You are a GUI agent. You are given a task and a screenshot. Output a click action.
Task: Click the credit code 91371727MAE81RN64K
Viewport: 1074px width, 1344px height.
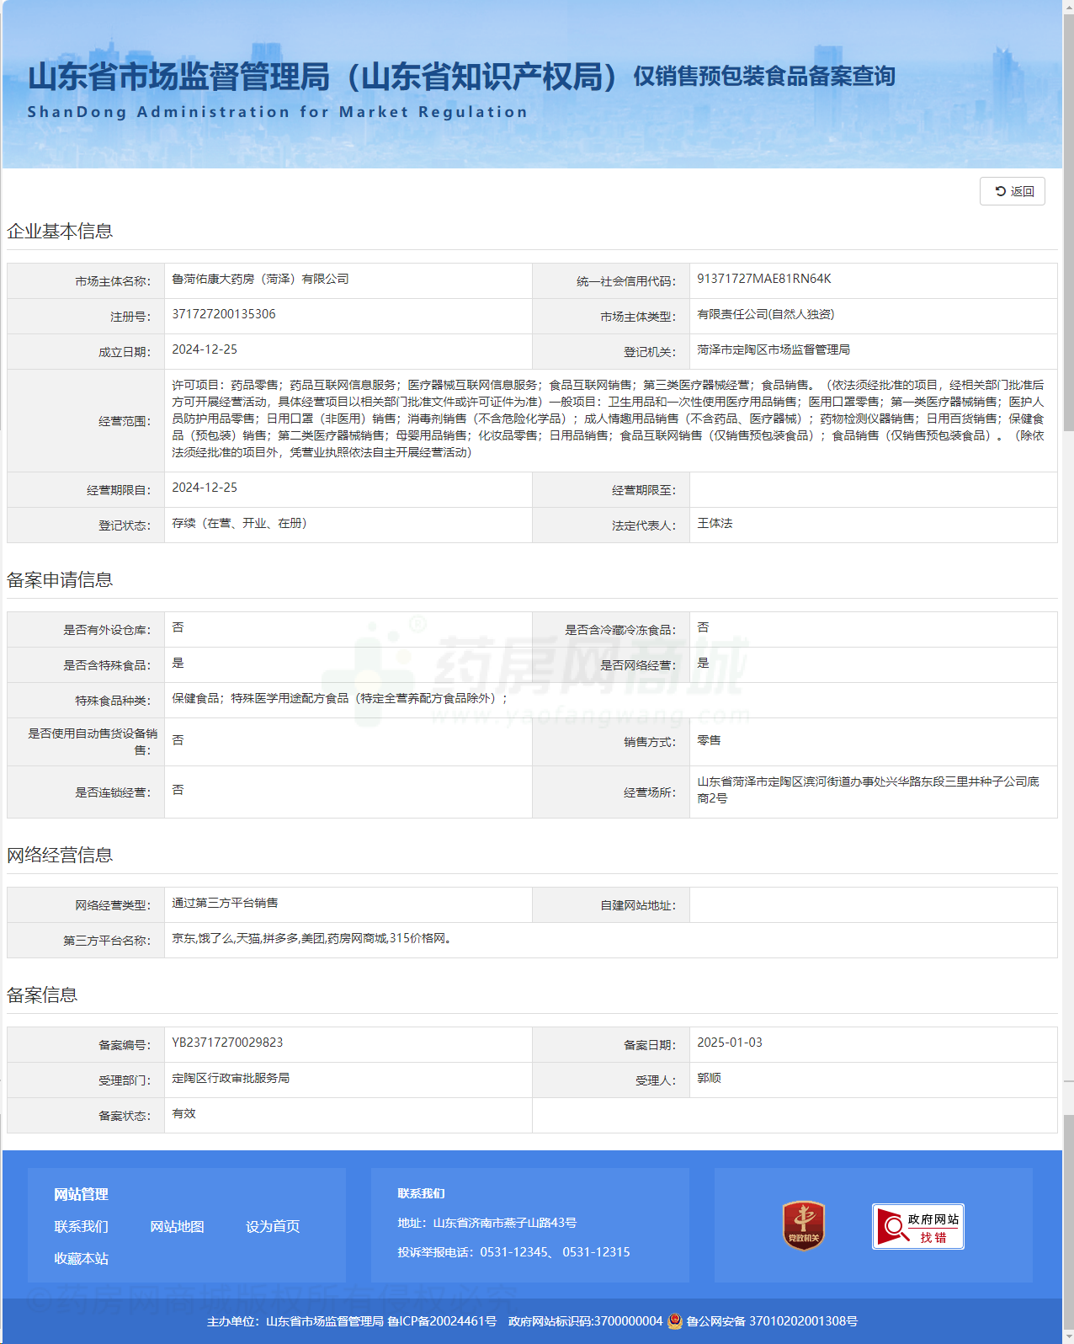point(764,279)
